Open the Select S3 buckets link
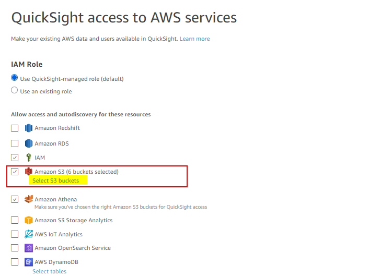 tap(55, 180)
